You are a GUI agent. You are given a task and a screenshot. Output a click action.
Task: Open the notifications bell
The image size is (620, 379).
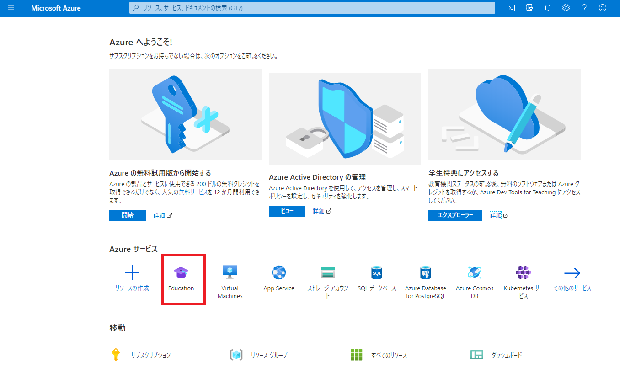pos(548,8)
